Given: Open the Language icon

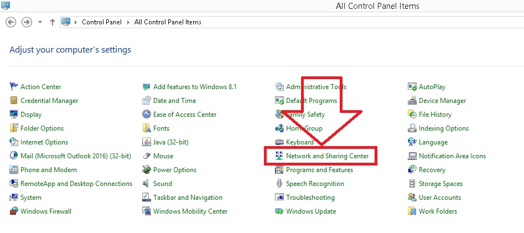Looking at the screenshot, I should tap(412, 142).
